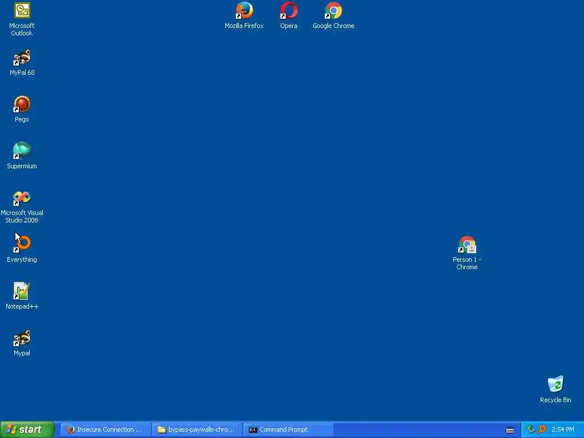Click the Everything tray icon
The width and height of the screenshot is (584, 438).
tap(542, 429)
